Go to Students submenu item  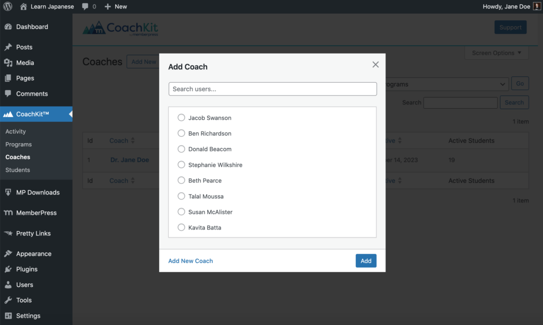(x=17, y=170)
